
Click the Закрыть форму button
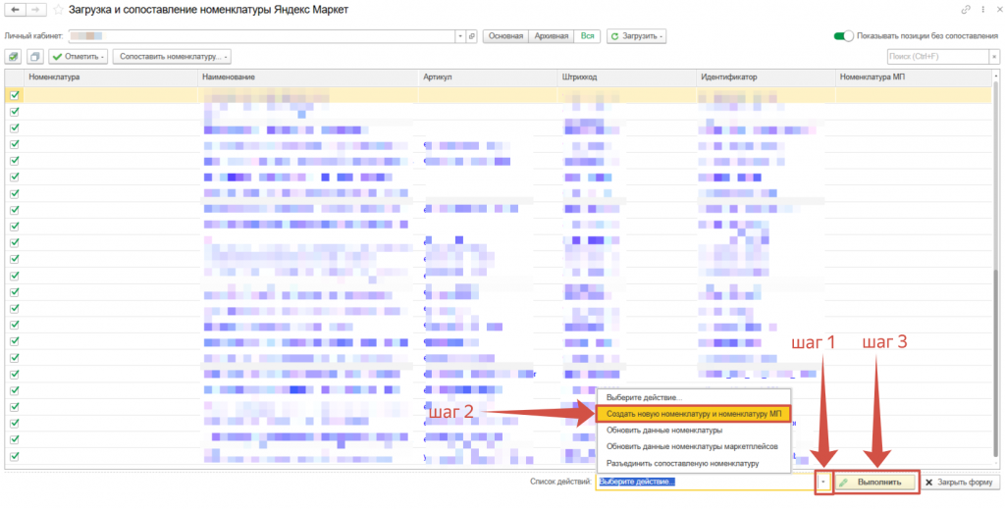point(960,483)
